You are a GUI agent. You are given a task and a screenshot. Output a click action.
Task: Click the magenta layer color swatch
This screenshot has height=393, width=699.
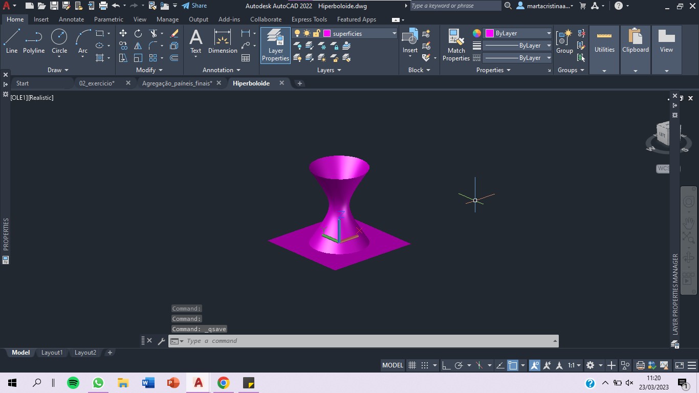[x=326, y=33]
